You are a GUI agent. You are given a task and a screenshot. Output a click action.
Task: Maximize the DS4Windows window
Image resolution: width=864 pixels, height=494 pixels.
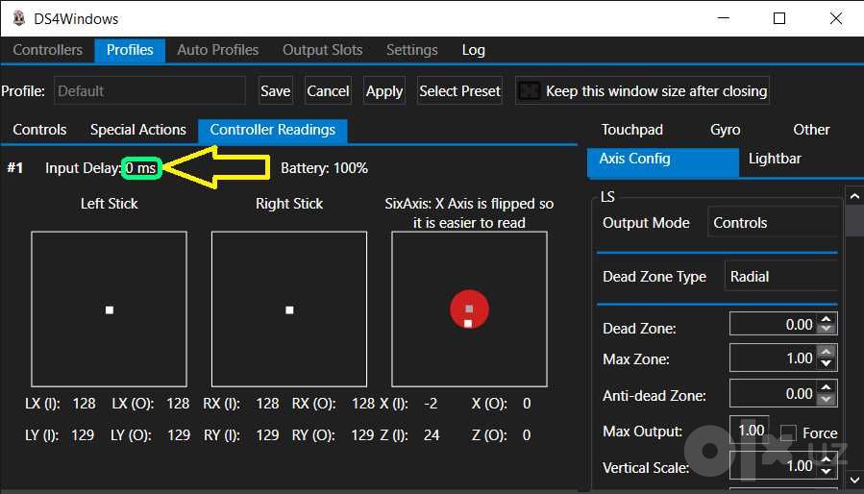[779, 18]
